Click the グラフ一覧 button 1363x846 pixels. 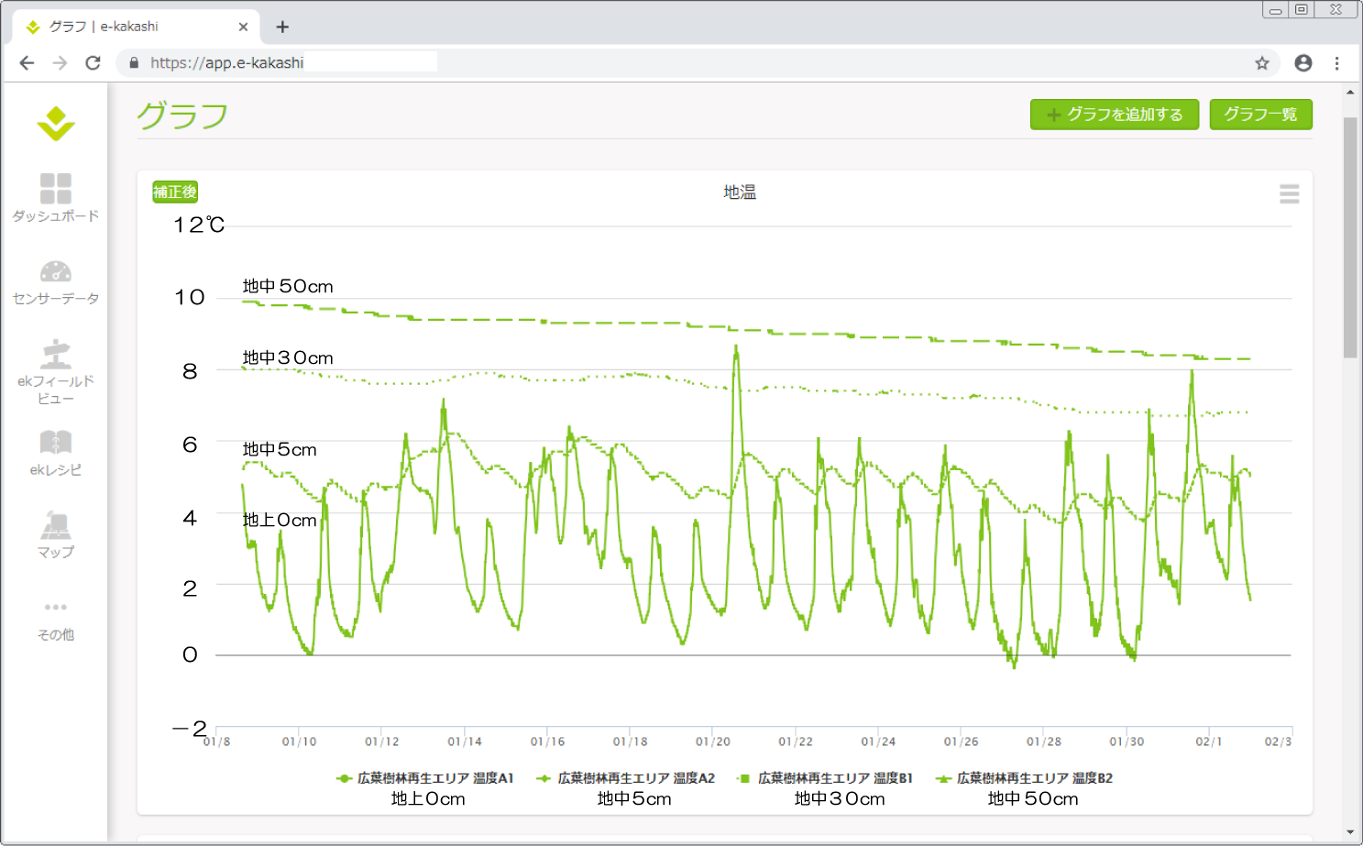point(1260,115)
